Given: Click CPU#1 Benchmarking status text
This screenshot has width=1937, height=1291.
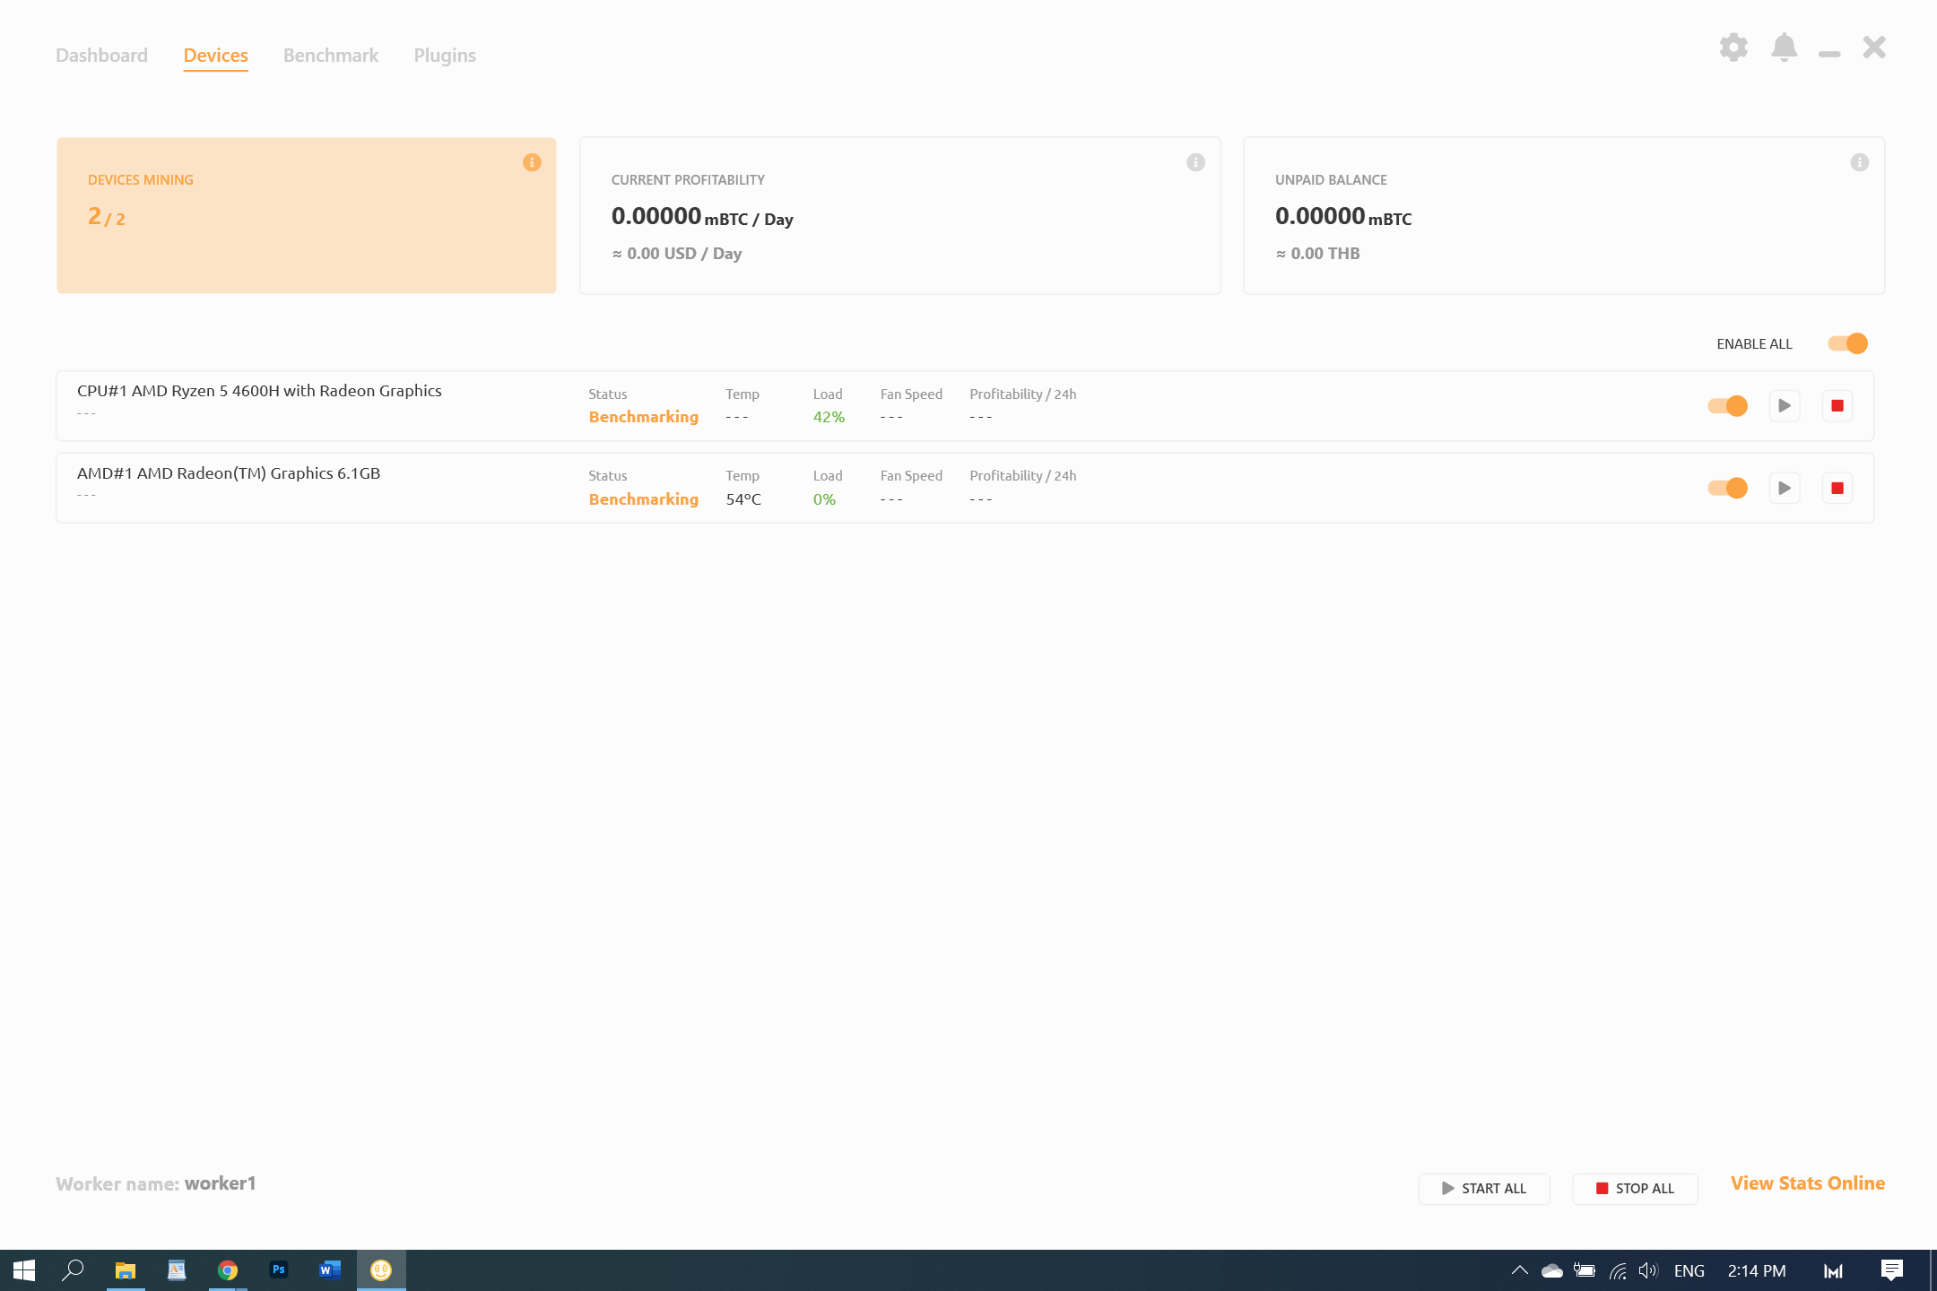Looking at the screenshot, I should (x=643, y=417).
